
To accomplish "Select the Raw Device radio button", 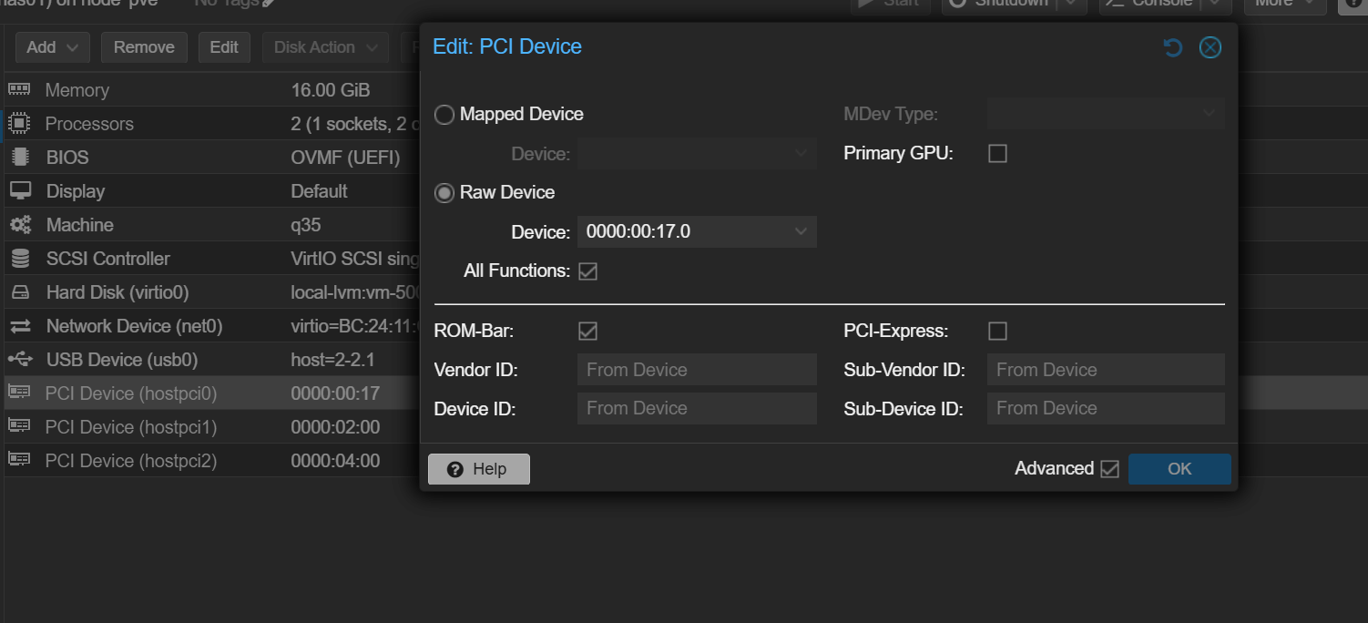I will coord(444,193).
